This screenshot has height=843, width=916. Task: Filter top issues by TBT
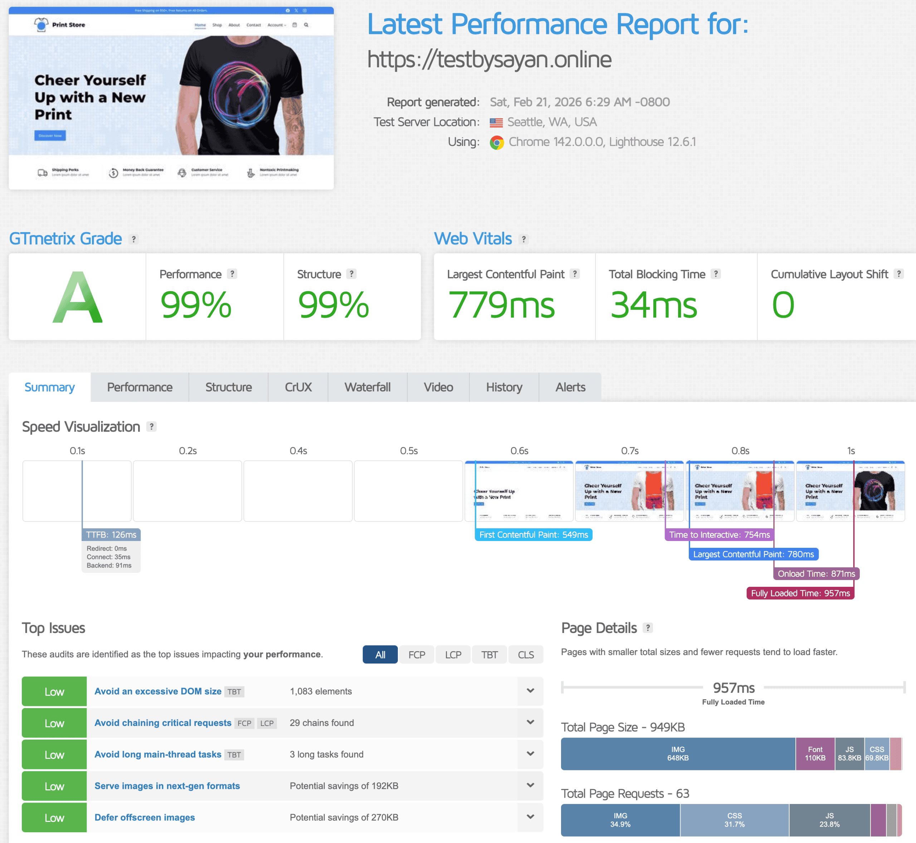pyautogui.click(x=489, y=654)
